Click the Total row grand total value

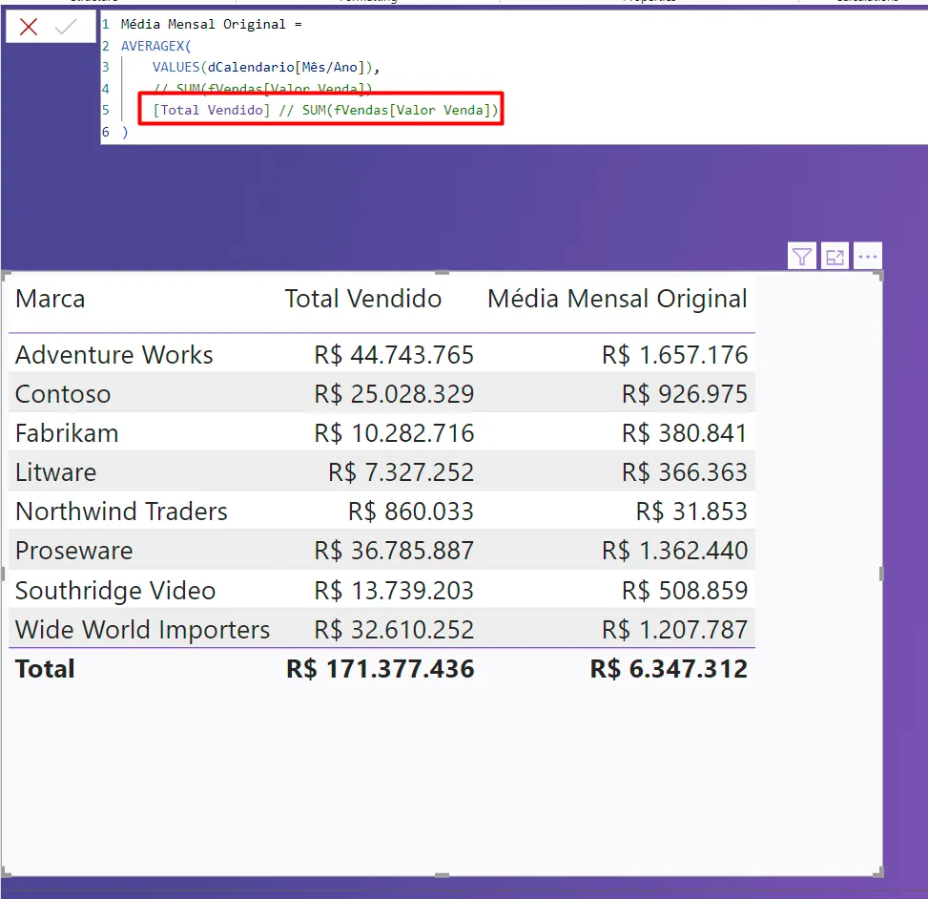click(380, 669)
